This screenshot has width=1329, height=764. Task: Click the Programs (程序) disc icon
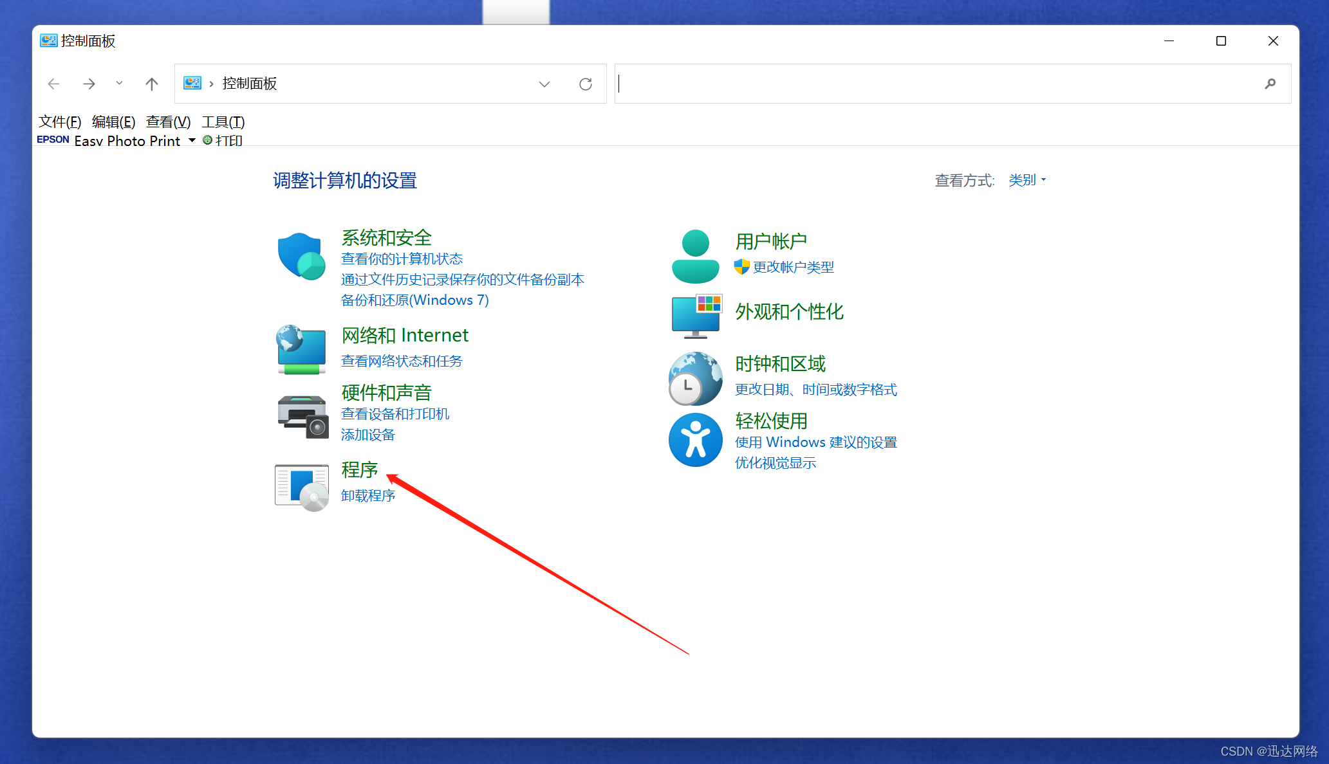click(302, 486)
